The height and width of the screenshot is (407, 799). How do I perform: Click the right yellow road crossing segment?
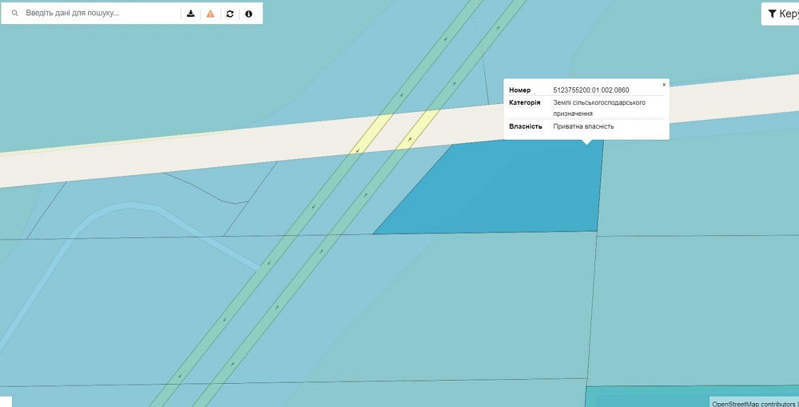tap(419, 125)
